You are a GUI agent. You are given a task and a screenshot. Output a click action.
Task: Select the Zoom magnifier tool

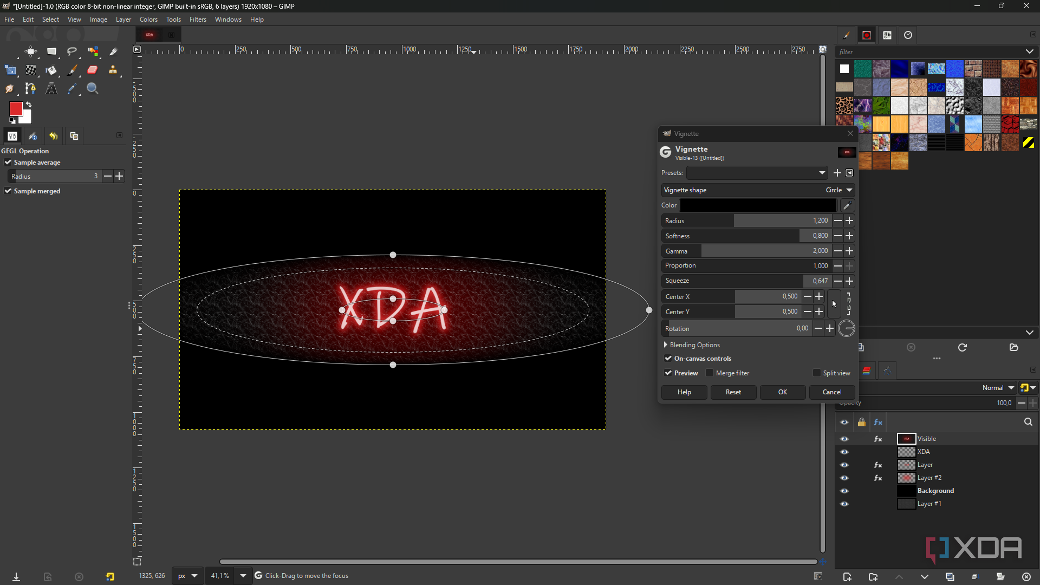click(x=93, y=89)
